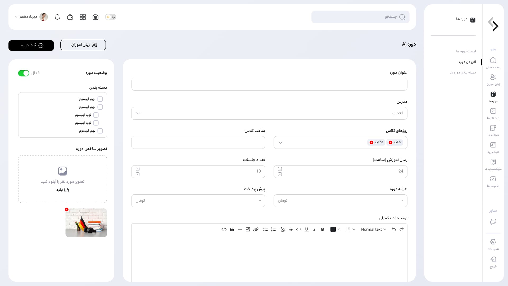Screen dimensions: 508x286
Task: Switch the dark/light mode toggle
Action: 111,17
